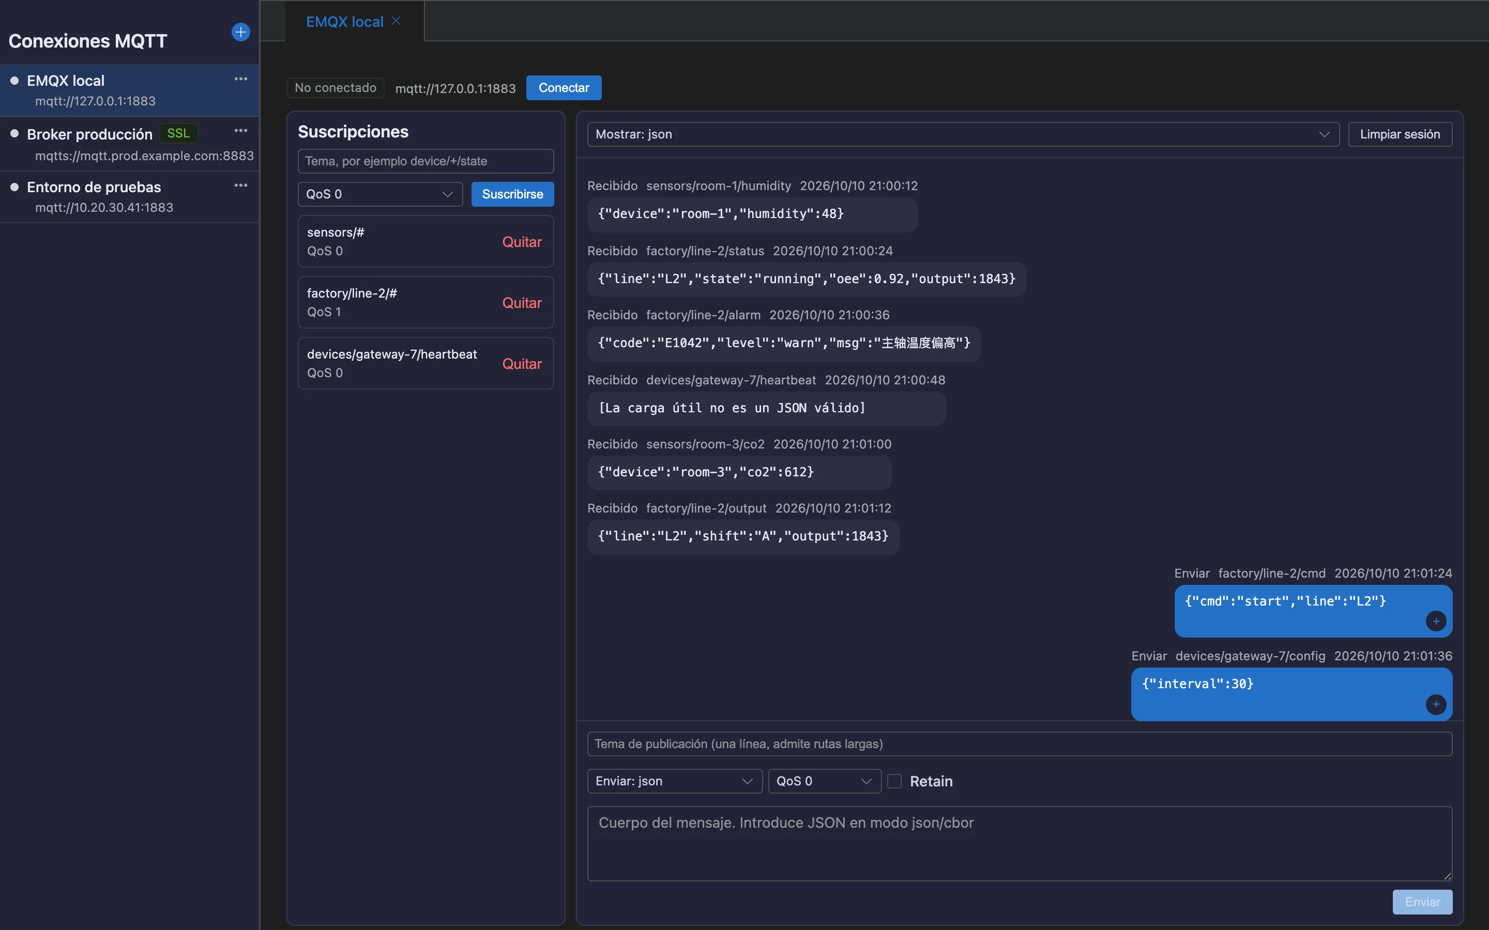Viewport: 1489px width, 930px height.
Task: Add a new MQTT connection
Action: [x=240, y=32]
